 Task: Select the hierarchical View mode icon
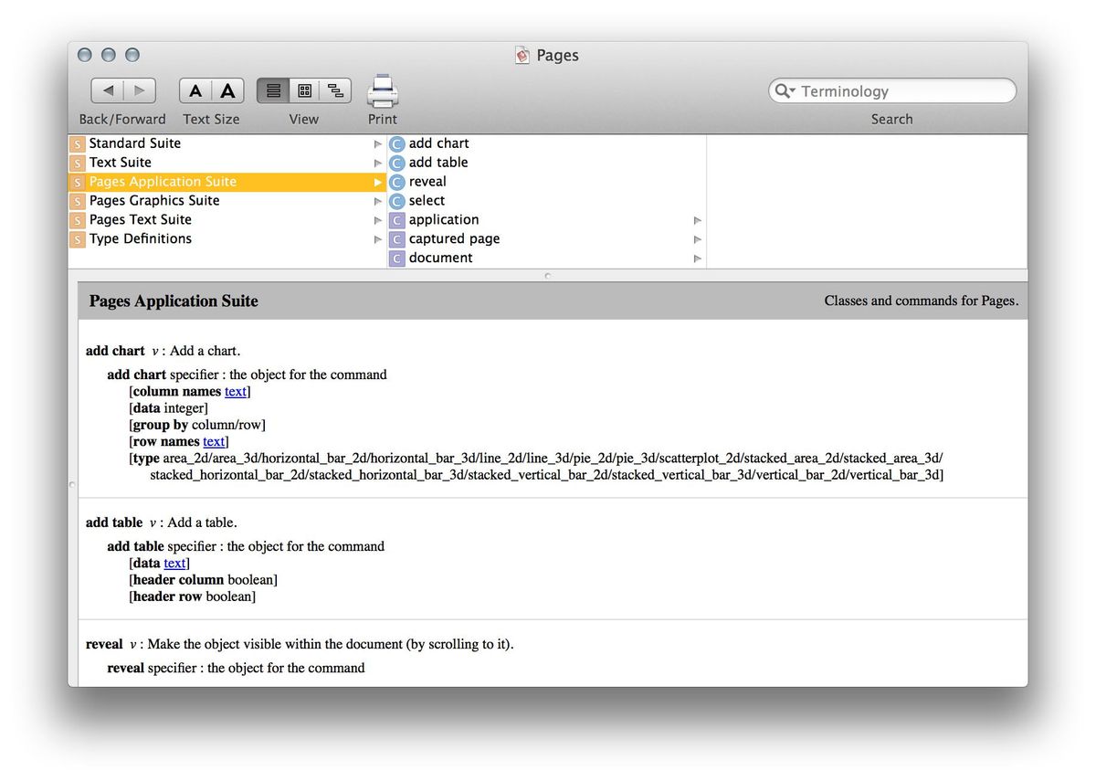pos(335,90)
